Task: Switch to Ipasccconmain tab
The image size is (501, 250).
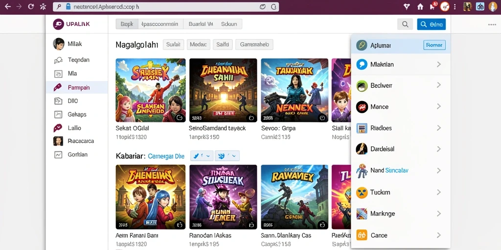Action: click(x=160, y=24)
